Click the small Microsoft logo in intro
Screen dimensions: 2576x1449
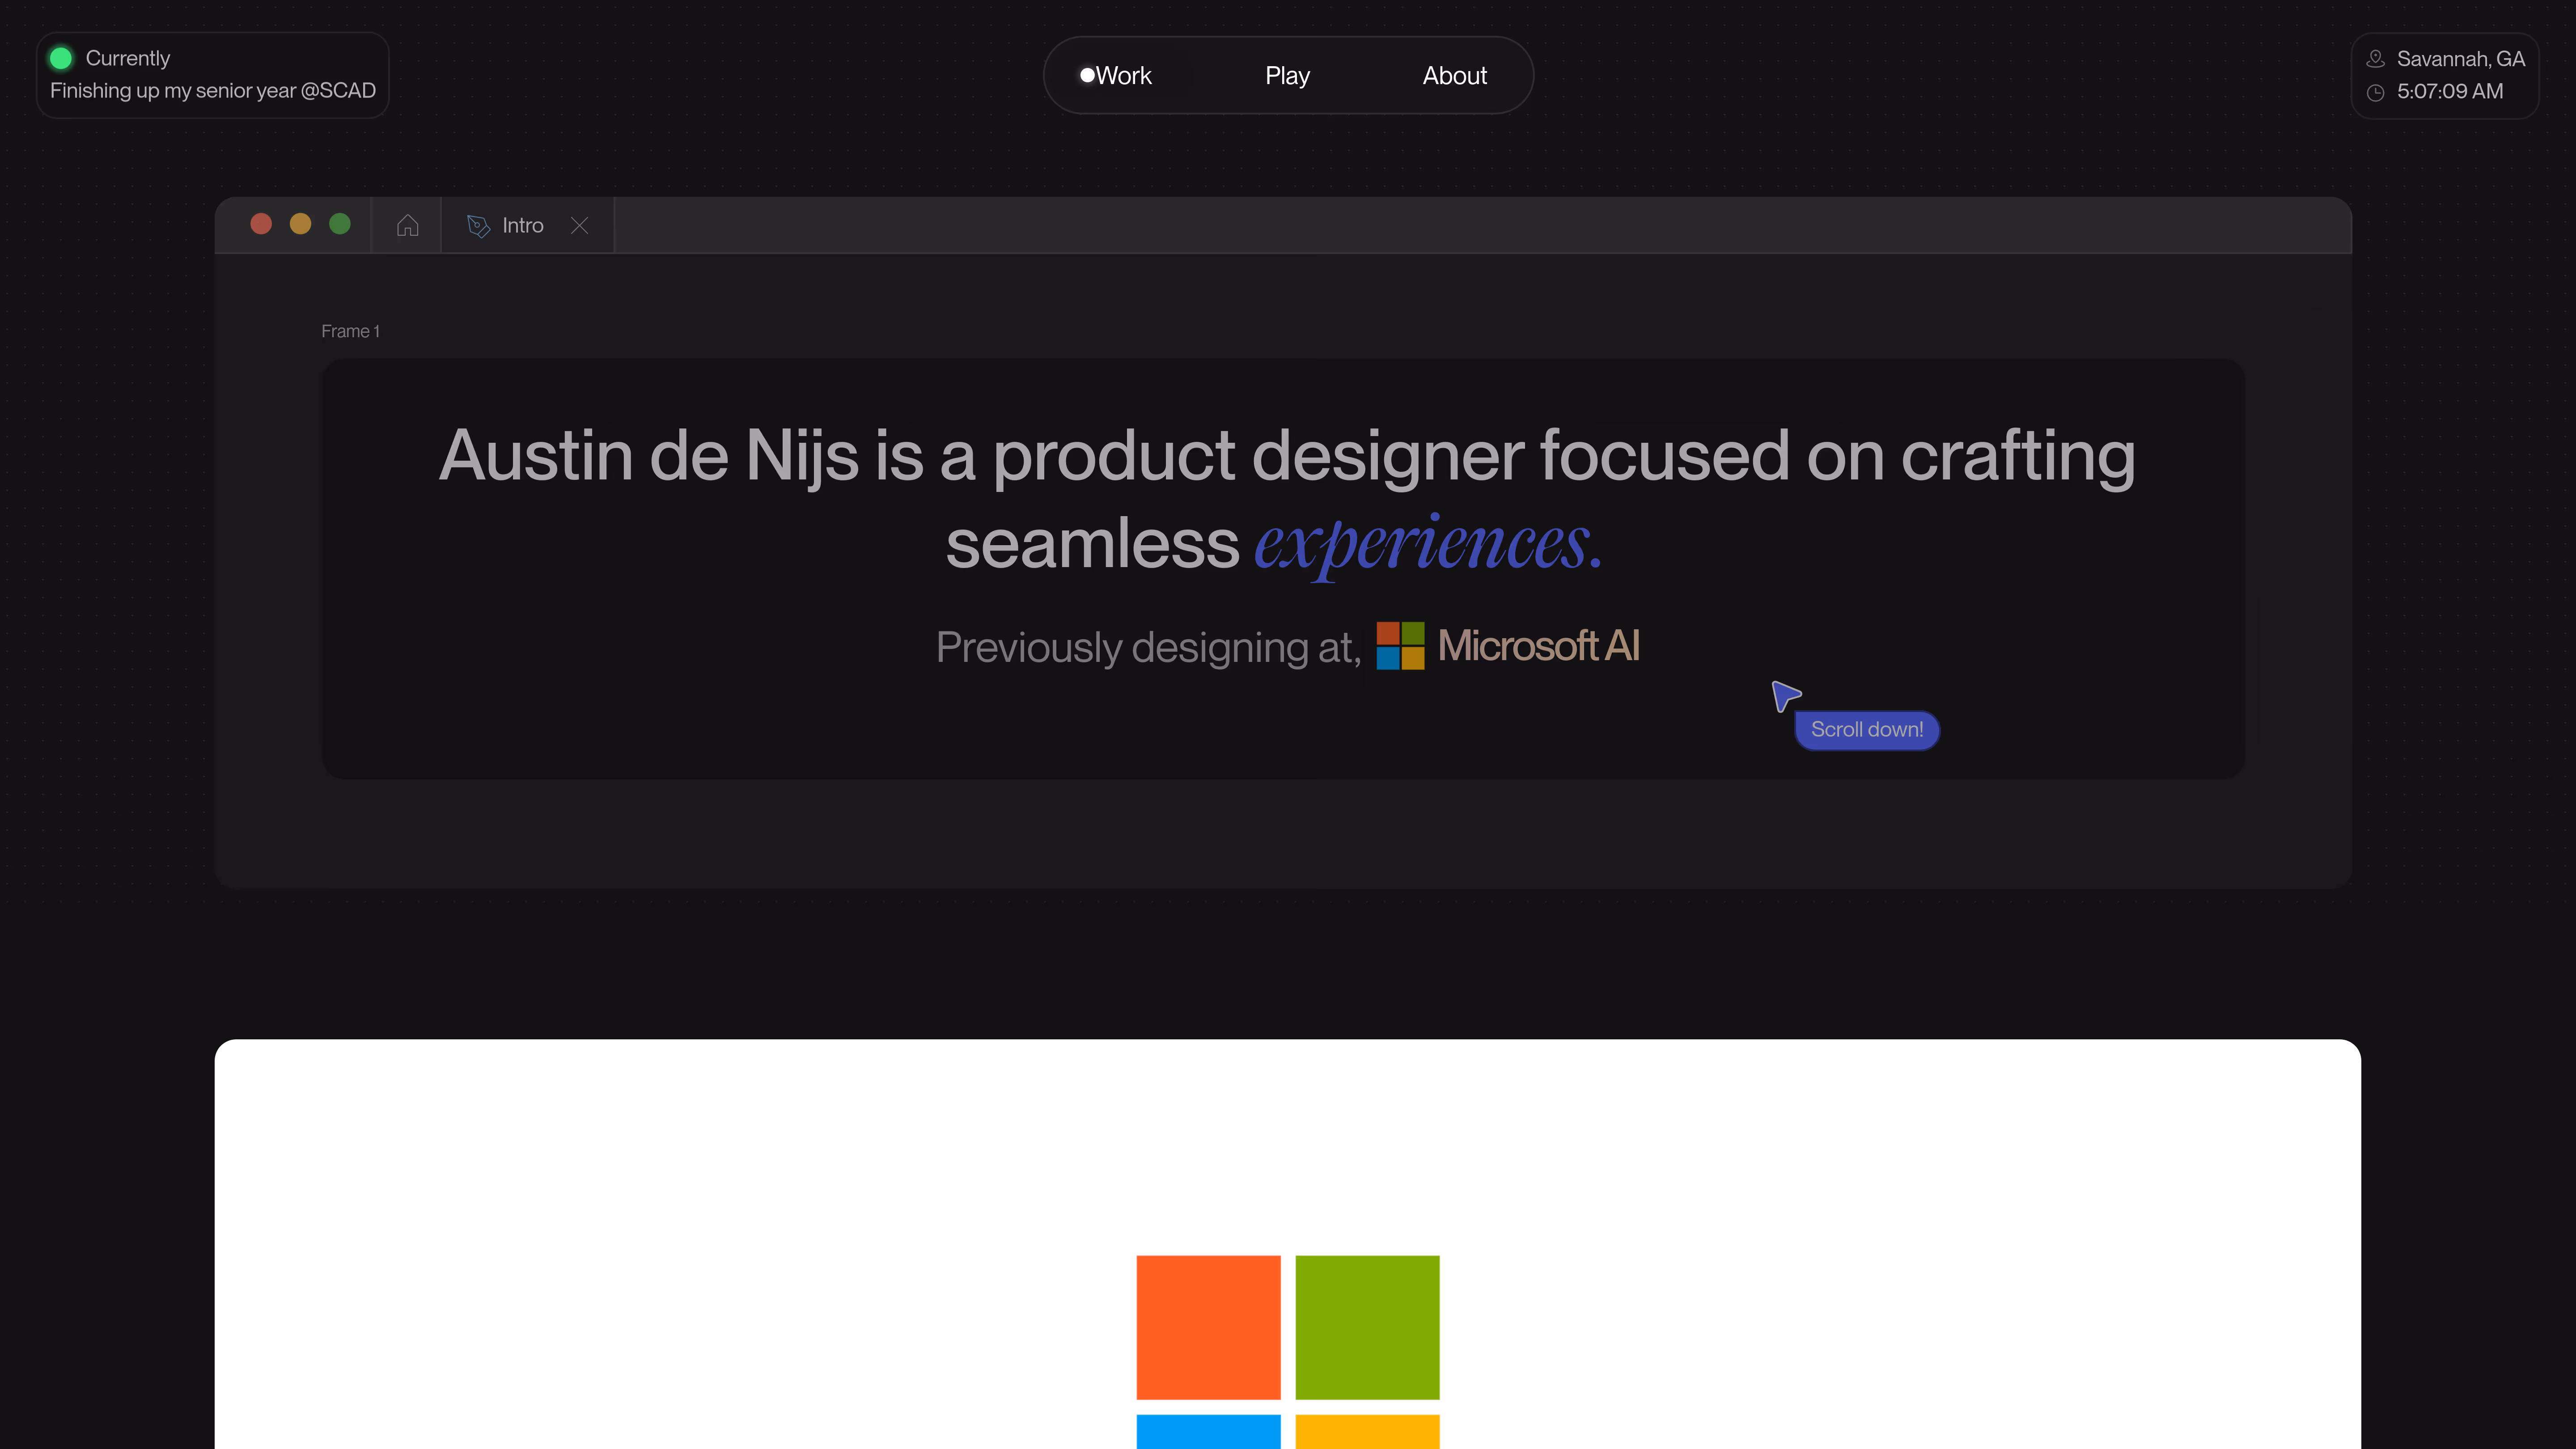click(1400, 646)
